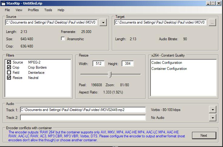Click the Next button
The width and height of the screenshot is (223, 147).
point(204,136)
